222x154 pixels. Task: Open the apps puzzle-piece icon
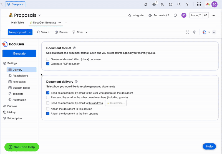pyautogui.click(x=171, y=4)
